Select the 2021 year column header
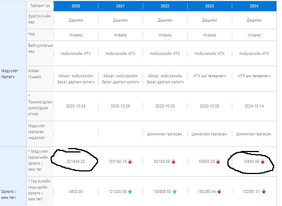Viewport: 282px width, 206px height. [x=120, y=6]
